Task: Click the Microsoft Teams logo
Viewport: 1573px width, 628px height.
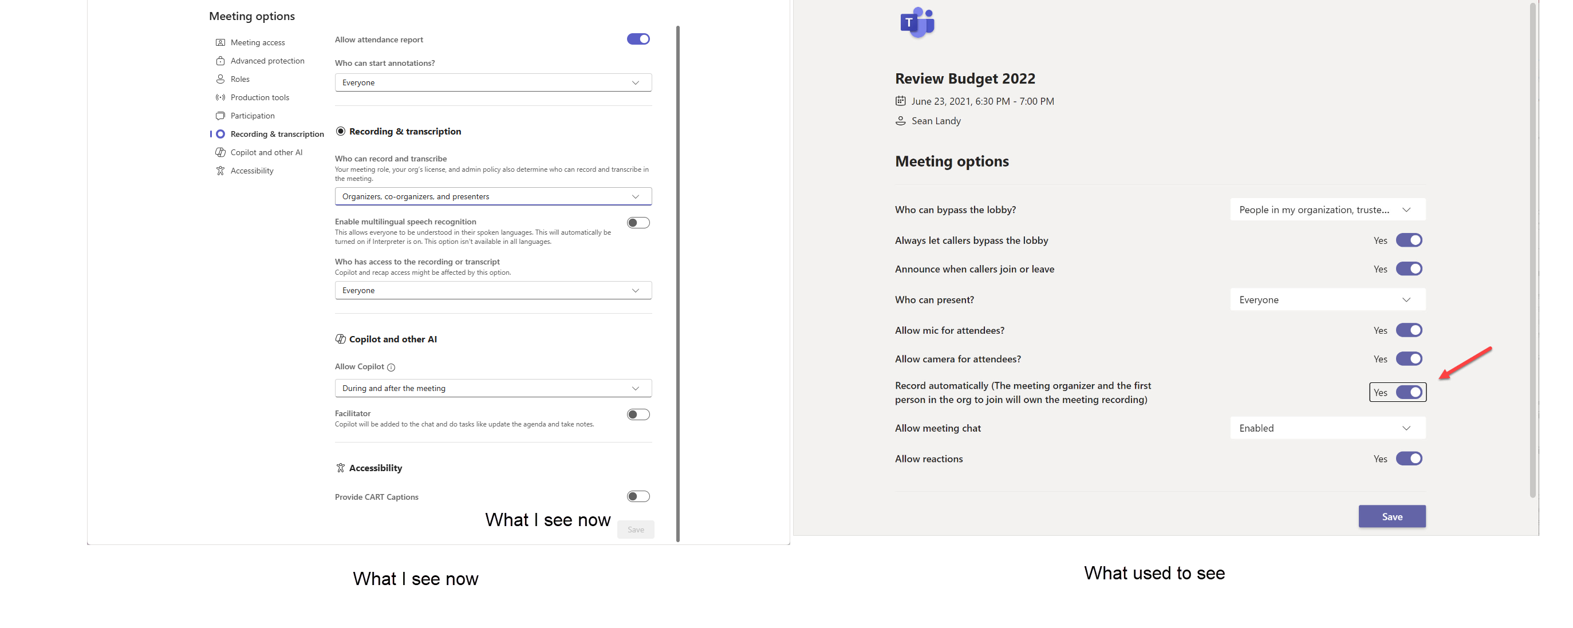Action: (917, 22)
